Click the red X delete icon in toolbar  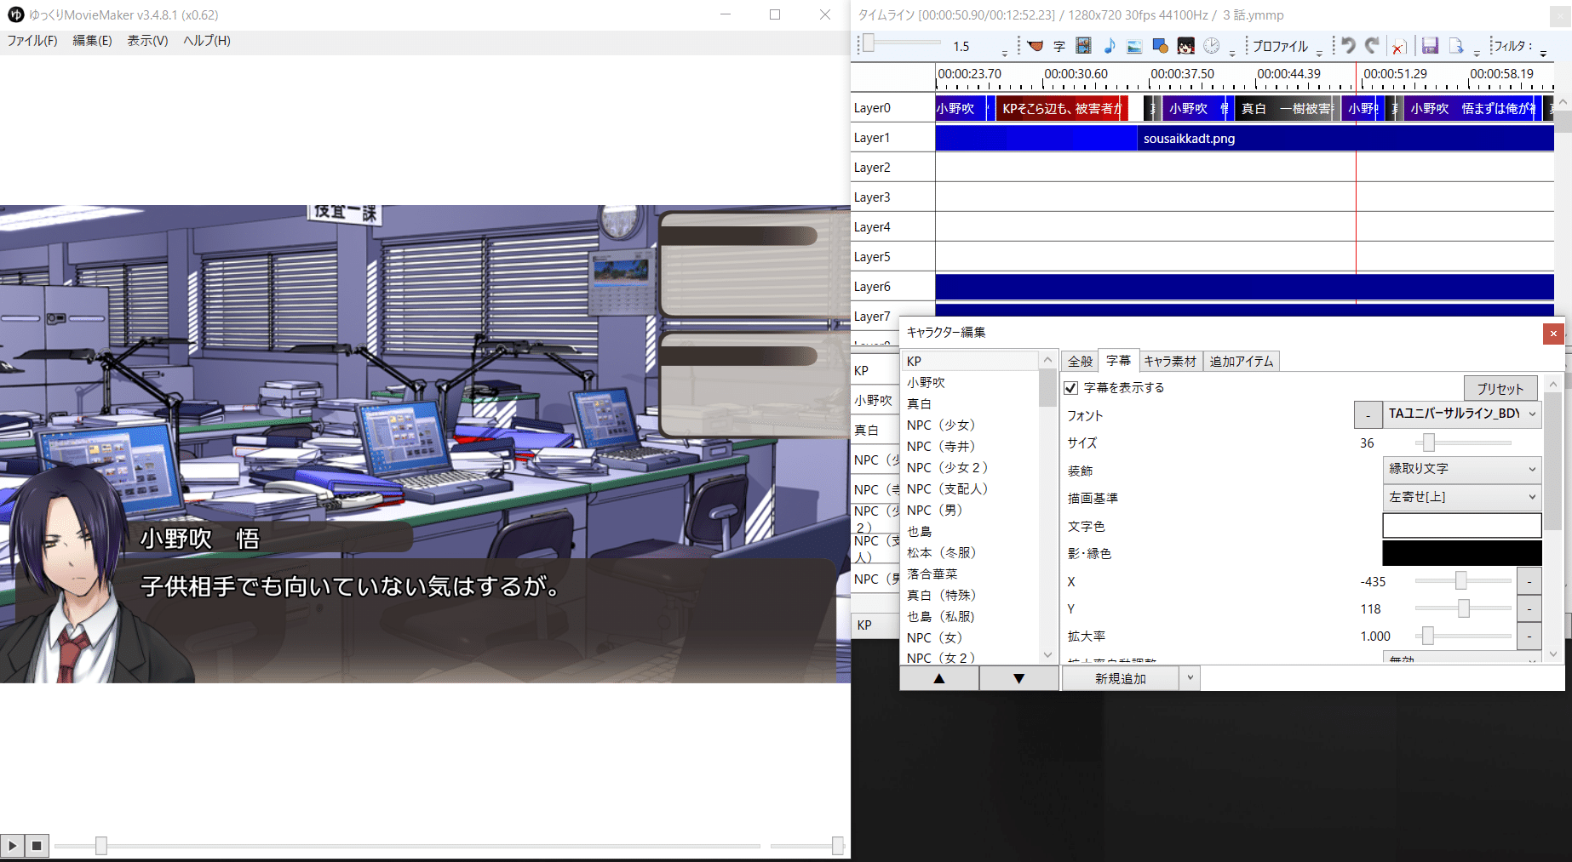[1397, 47]
